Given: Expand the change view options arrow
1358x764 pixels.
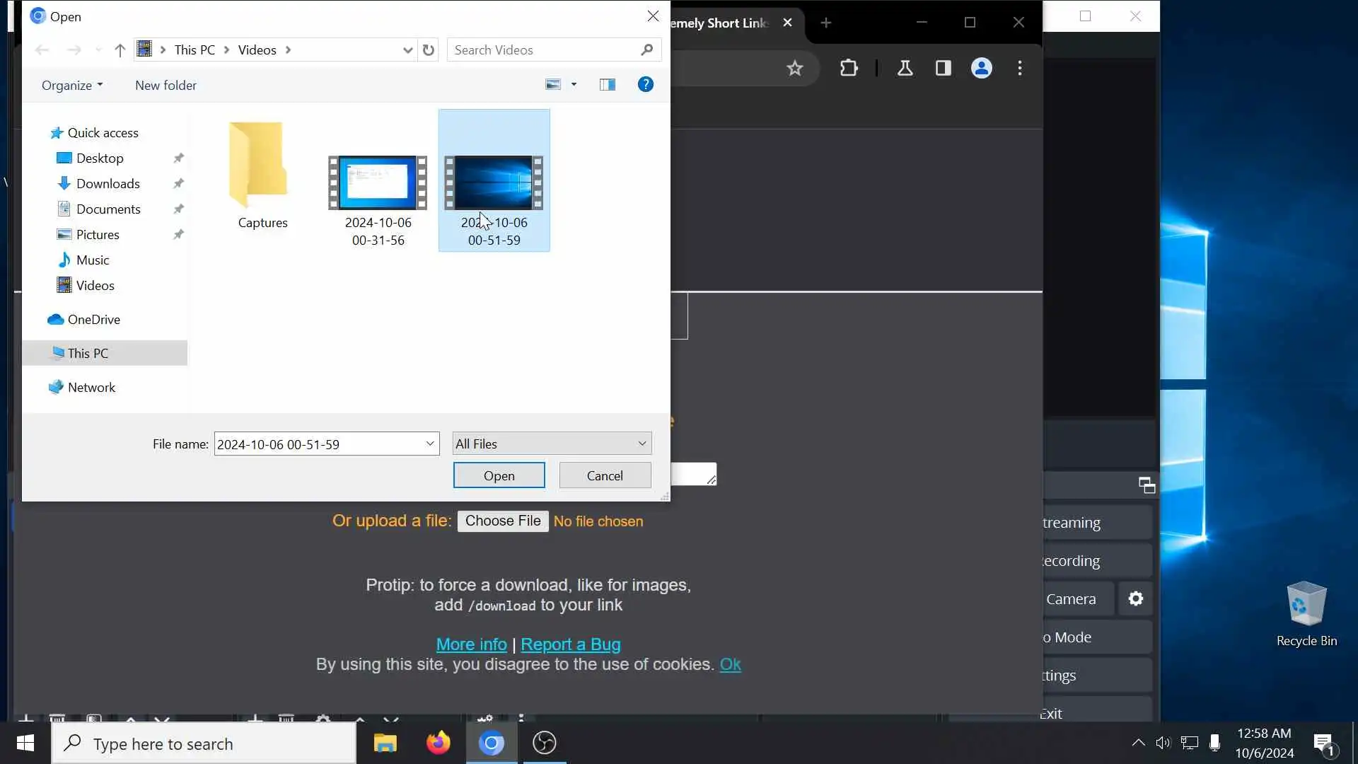Looking at the screenshot, I should pyautogui.click(x=574, y=85).
